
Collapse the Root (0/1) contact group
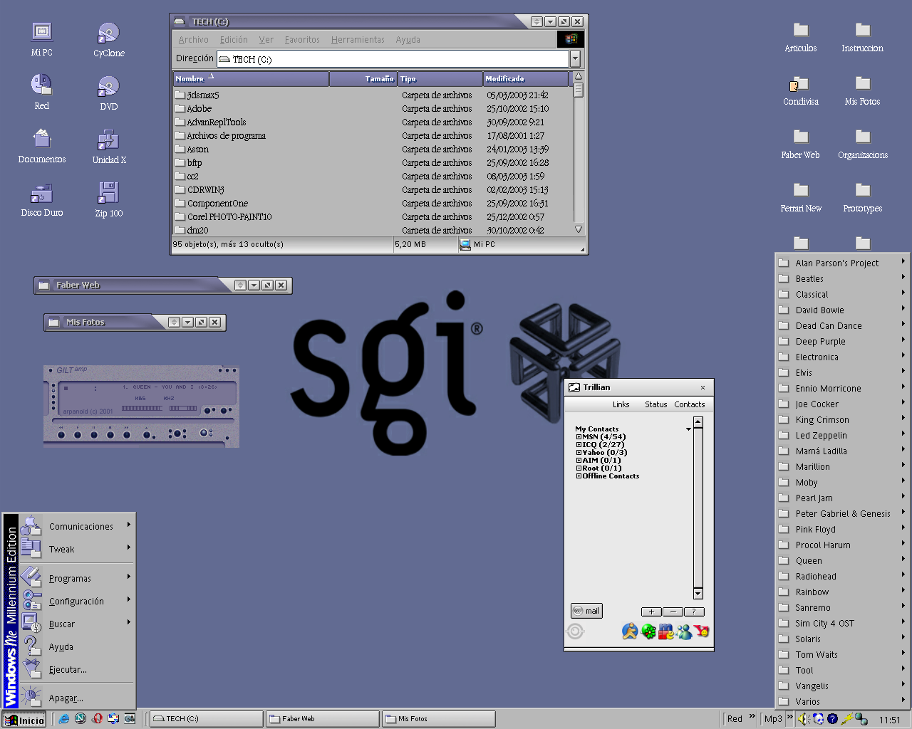579,468
